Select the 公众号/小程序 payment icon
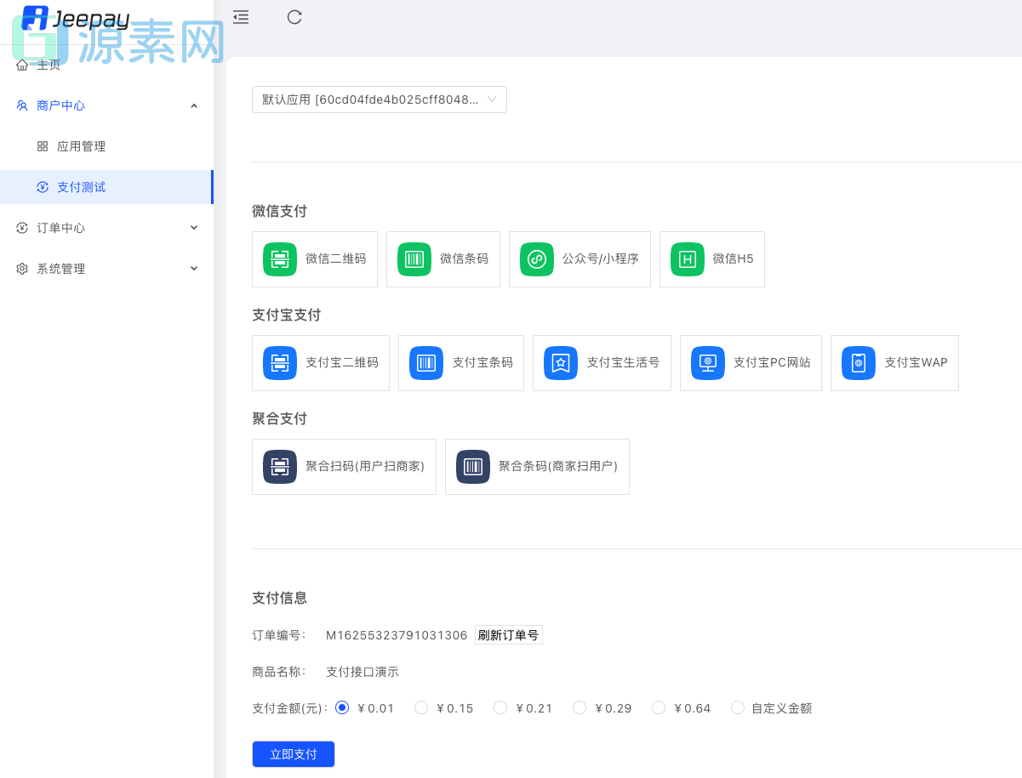Screen dimensions: 1022x778 tap(536, 259)
